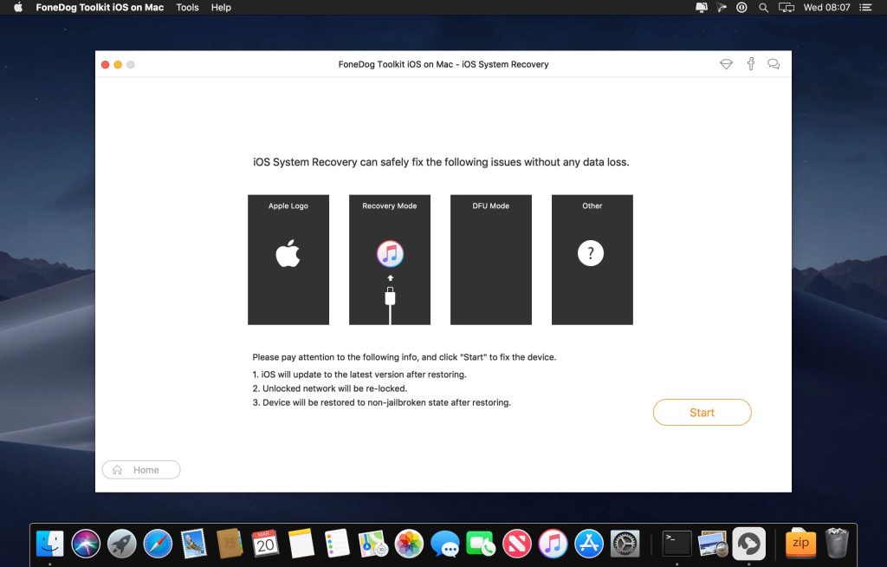Viewport: 887px width, 567px height.
Task: Choose the DFU Mode option
Action: pyautogui.click(x=490, y=258)
